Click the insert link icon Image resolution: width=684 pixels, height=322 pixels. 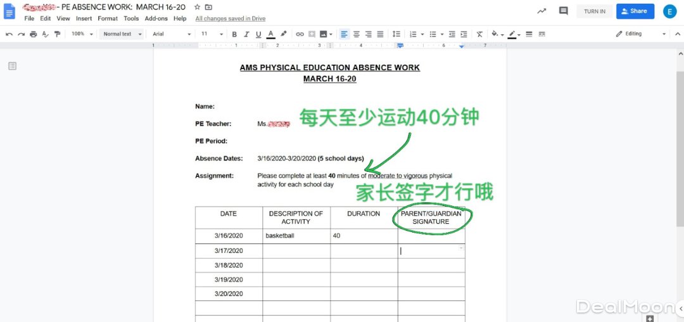300,34
